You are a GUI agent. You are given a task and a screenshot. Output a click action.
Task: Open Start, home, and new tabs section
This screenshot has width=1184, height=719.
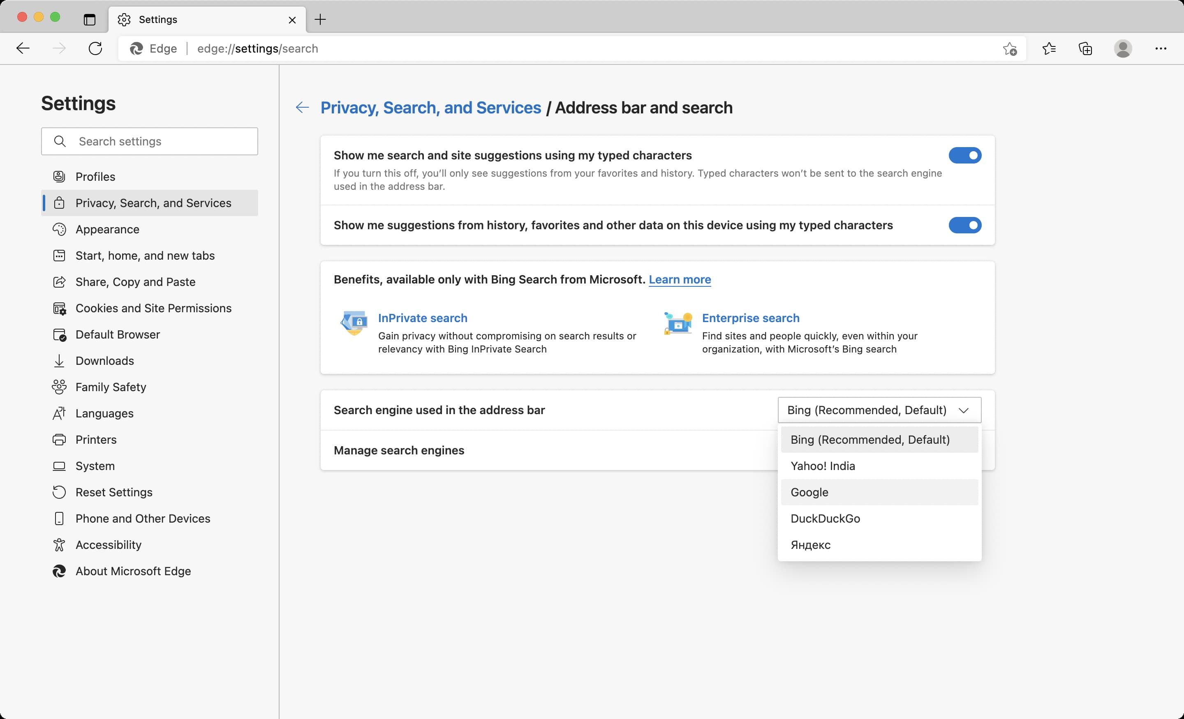click(150, 256)
